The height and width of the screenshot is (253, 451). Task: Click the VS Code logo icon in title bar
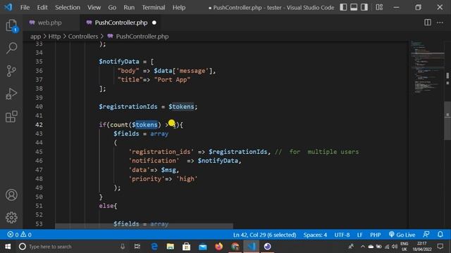(x=8, y=7)
